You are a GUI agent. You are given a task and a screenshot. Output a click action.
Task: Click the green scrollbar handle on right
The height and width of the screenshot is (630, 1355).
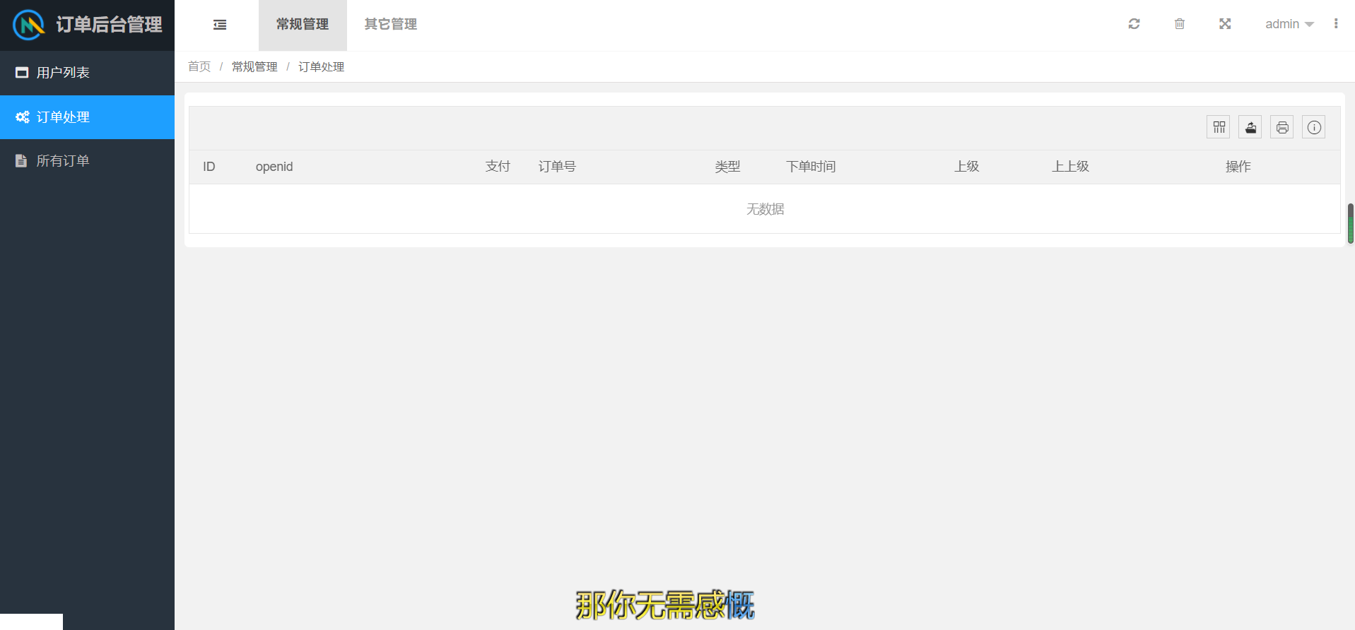point(1350,223)
